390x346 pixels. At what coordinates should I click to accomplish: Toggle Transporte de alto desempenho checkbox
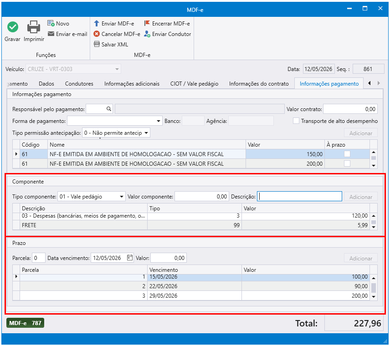pyautogui.click(x=296, y=121)
